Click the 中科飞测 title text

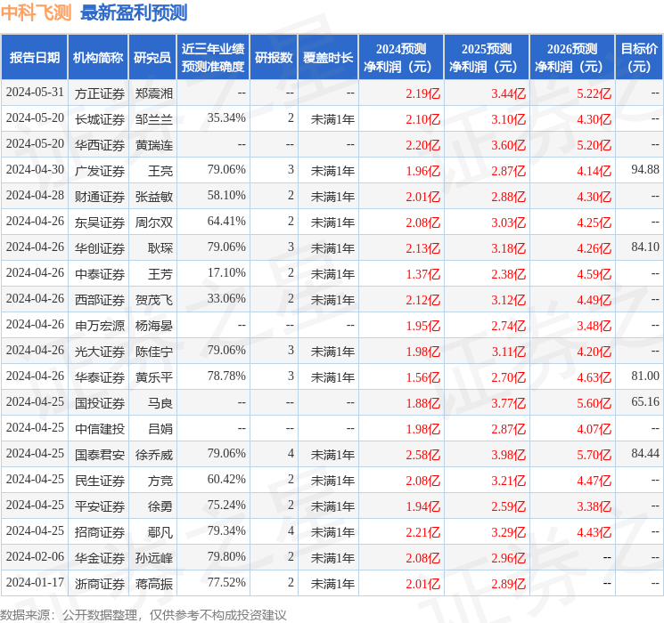pos(37,12)
